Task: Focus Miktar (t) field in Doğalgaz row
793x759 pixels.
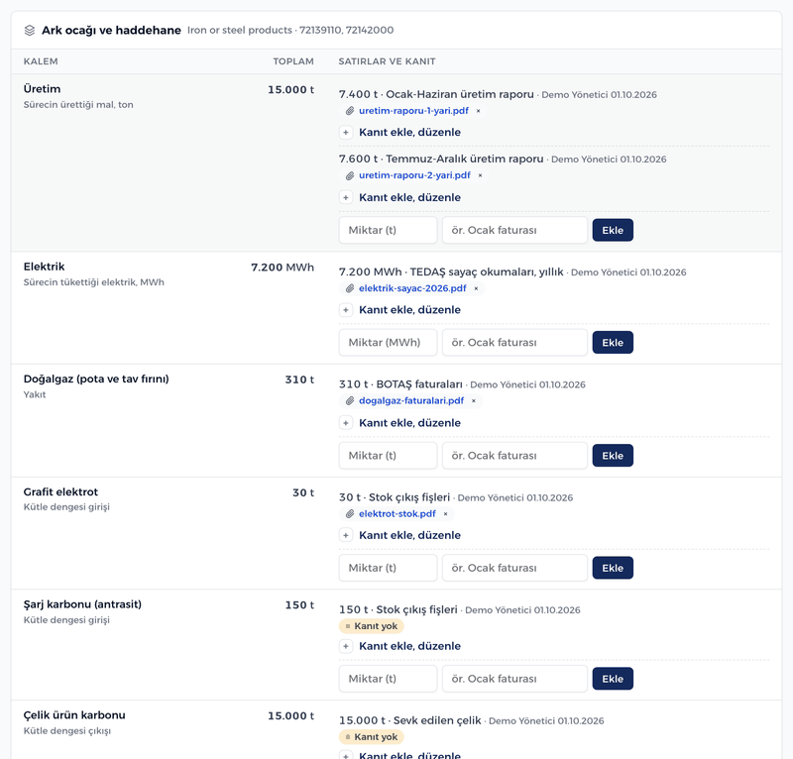Action: tap(388, 456)
